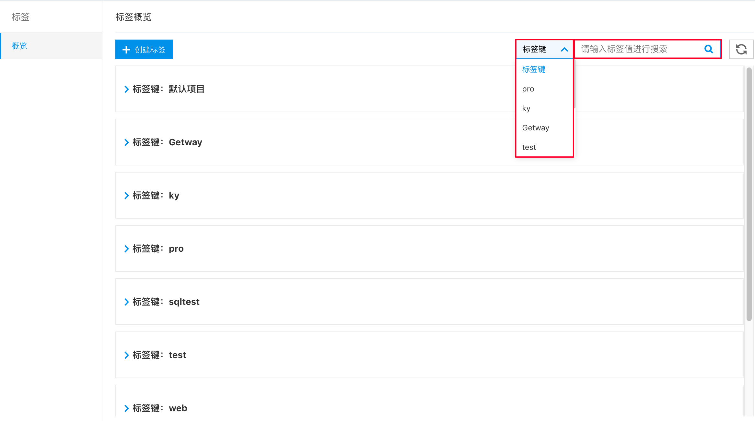Click the 标签 sidebar title
The image size is (755, 421).
tap(21, 17)
